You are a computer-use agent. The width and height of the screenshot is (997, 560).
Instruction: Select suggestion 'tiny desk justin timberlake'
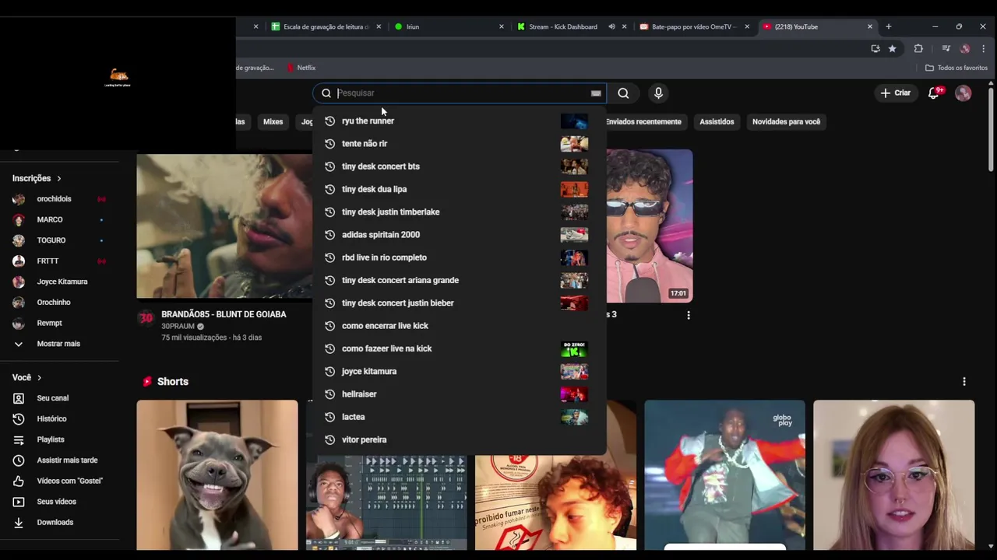pos(460,212)
